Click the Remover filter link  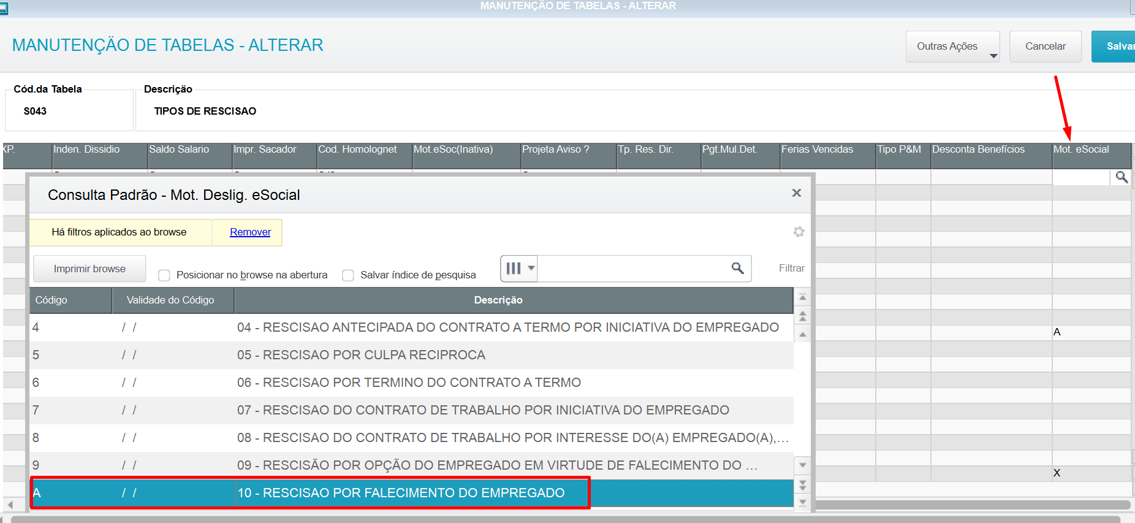250,232
